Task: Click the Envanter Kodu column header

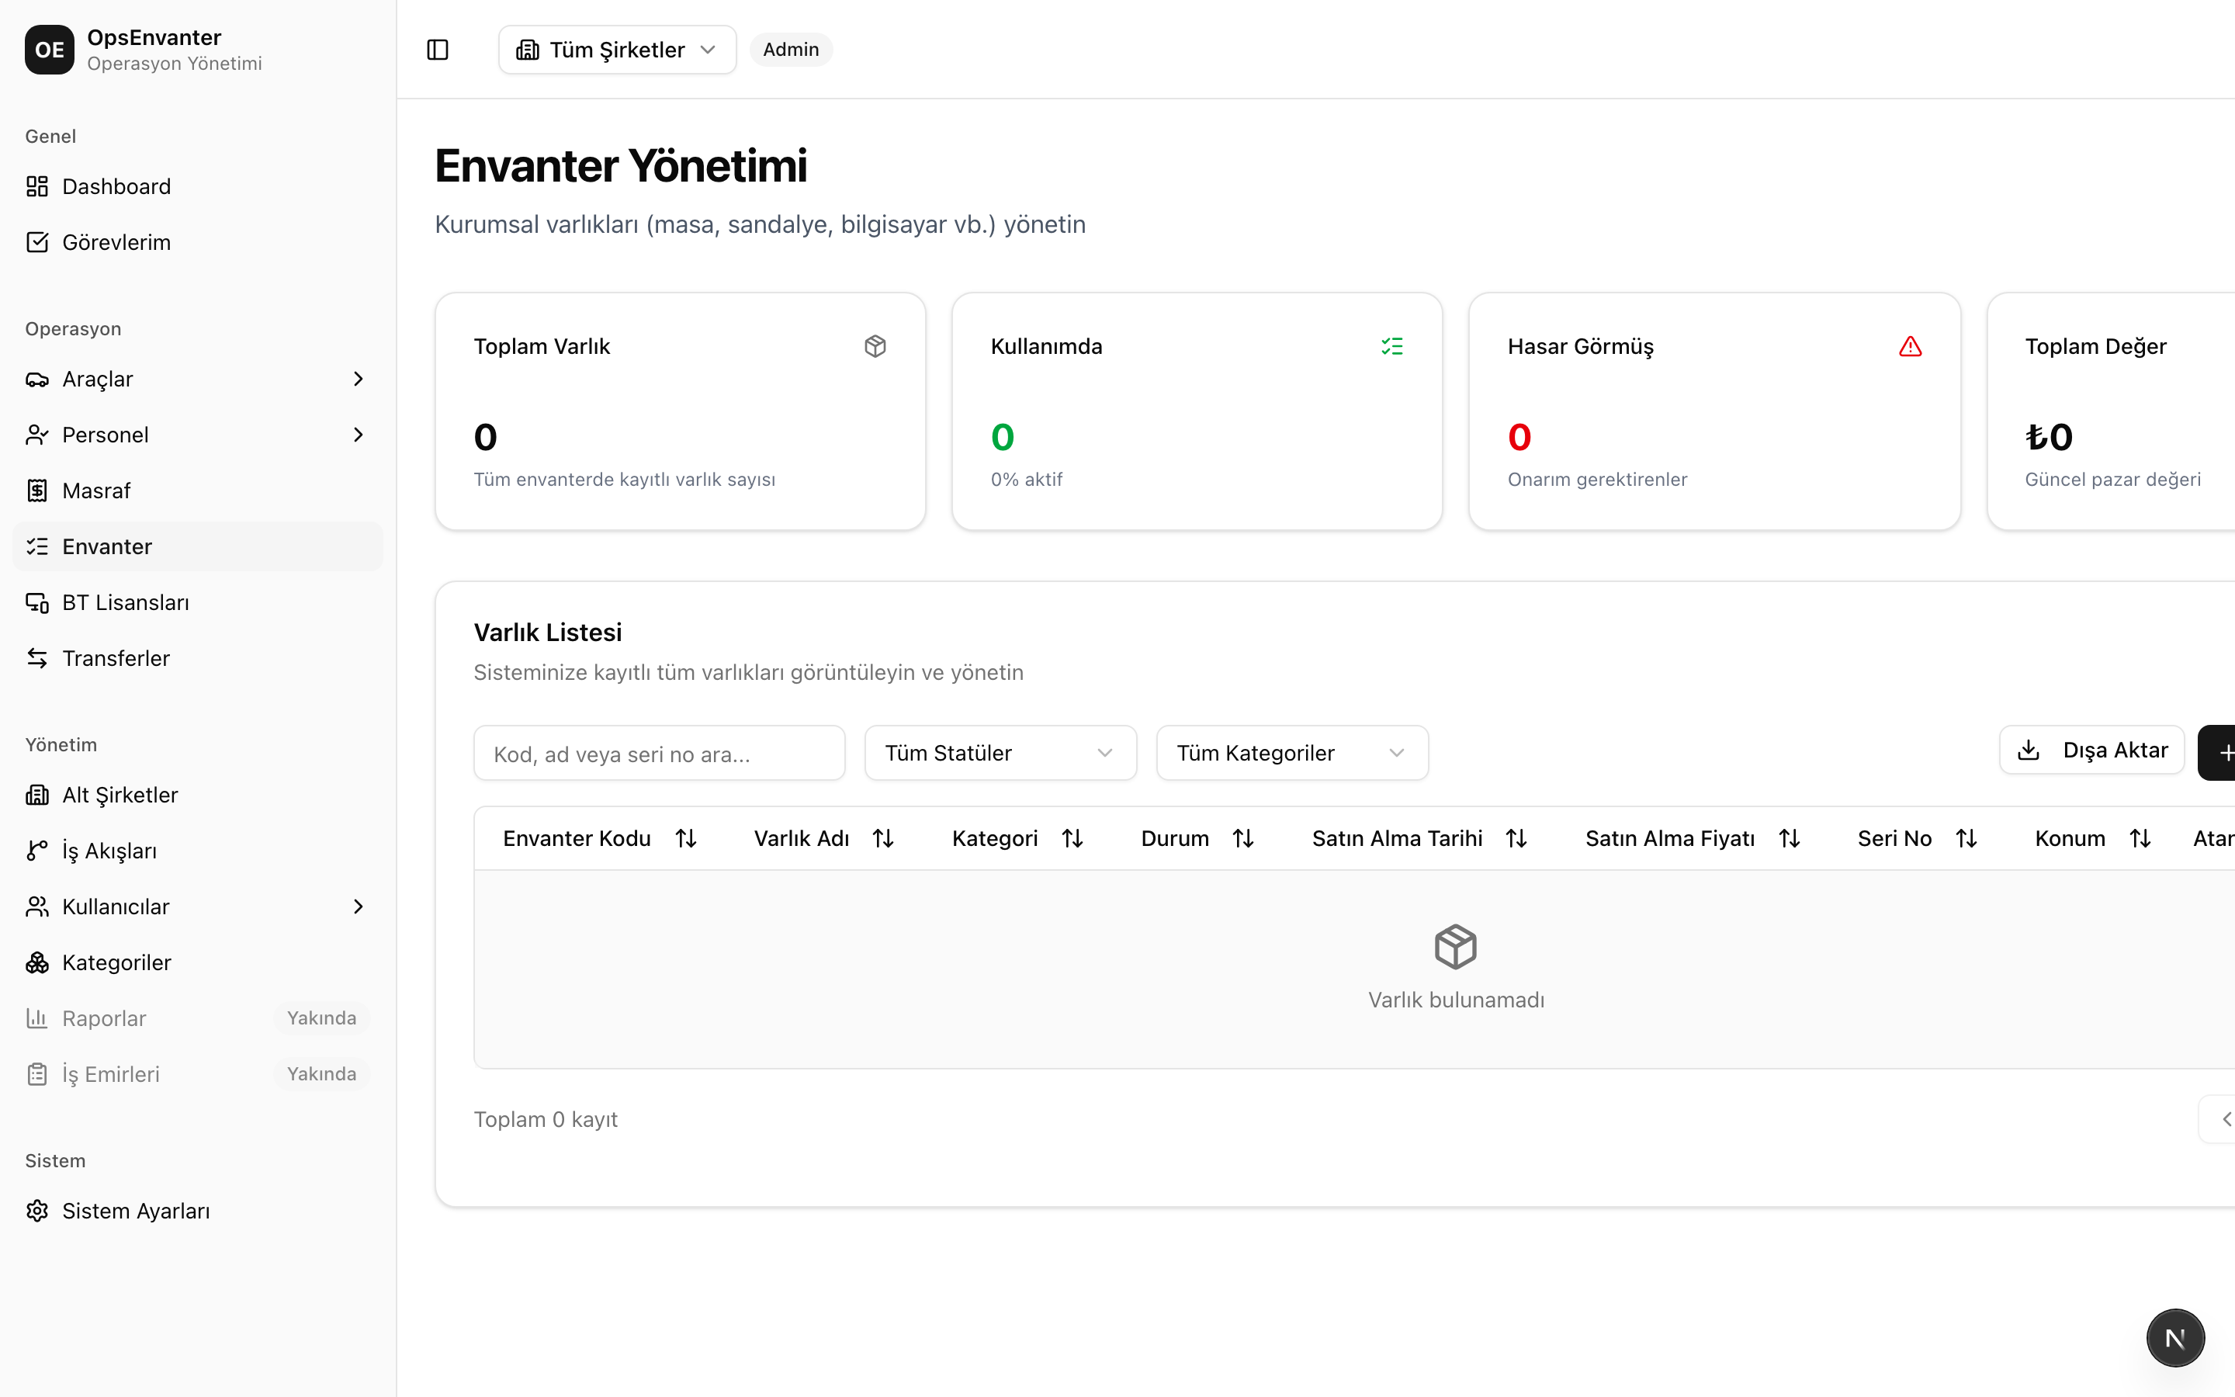Action: pos(577,838)
